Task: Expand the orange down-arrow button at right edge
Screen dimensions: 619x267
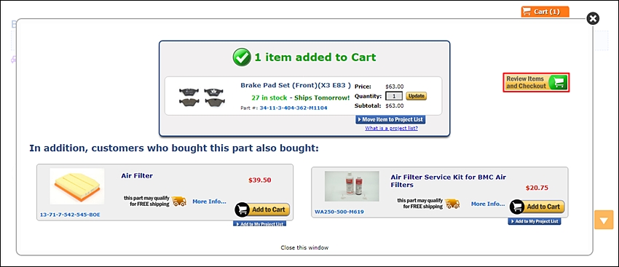Action: (x=604, y=220)
